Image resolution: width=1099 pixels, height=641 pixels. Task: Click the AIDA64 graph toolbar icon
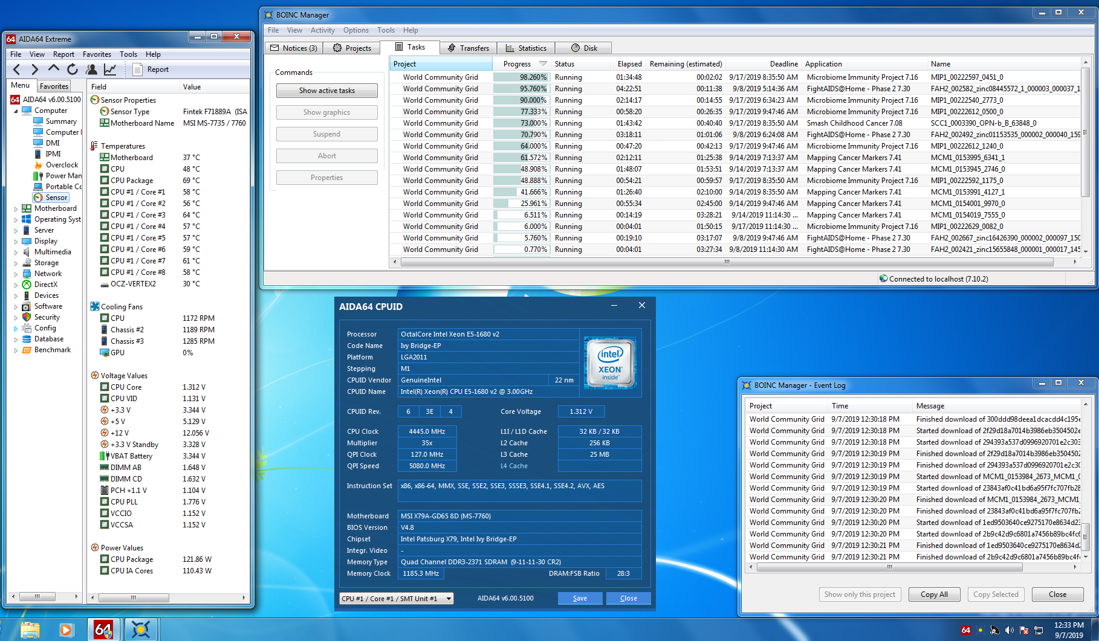click(x=110, y=69)
